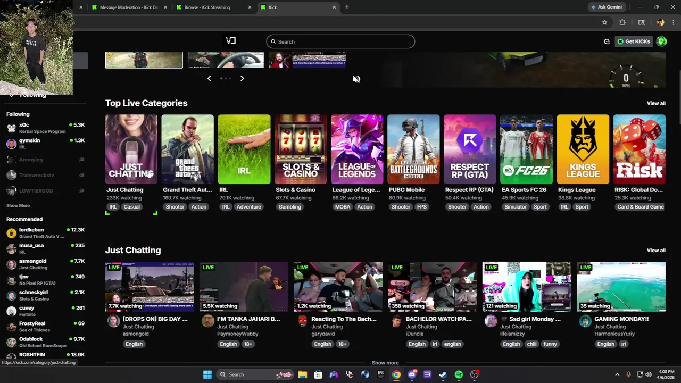Open League of Legends category cover
This screenshot has height=383, width=681.
[x=356, y=149]
